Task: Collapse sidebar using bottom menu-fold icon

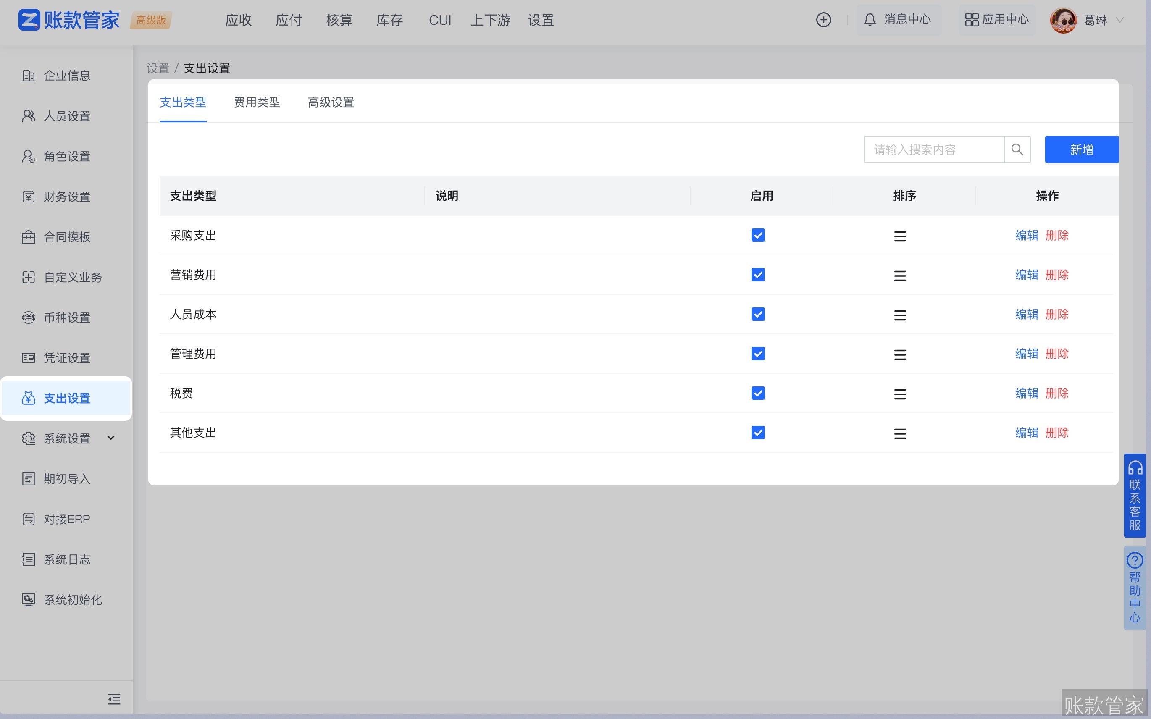Action: [x=114, y=699]
